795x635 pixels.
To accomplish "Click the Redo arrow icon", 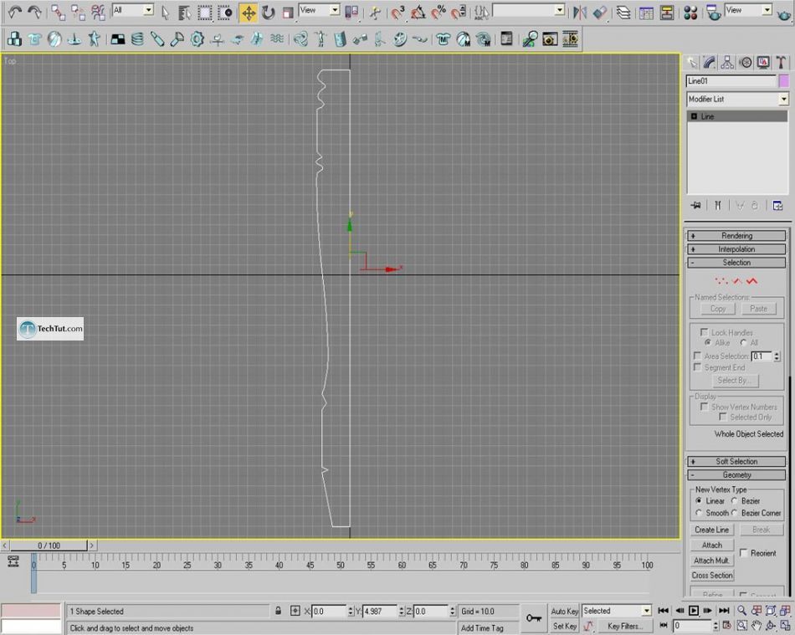I will pos(34,12).
